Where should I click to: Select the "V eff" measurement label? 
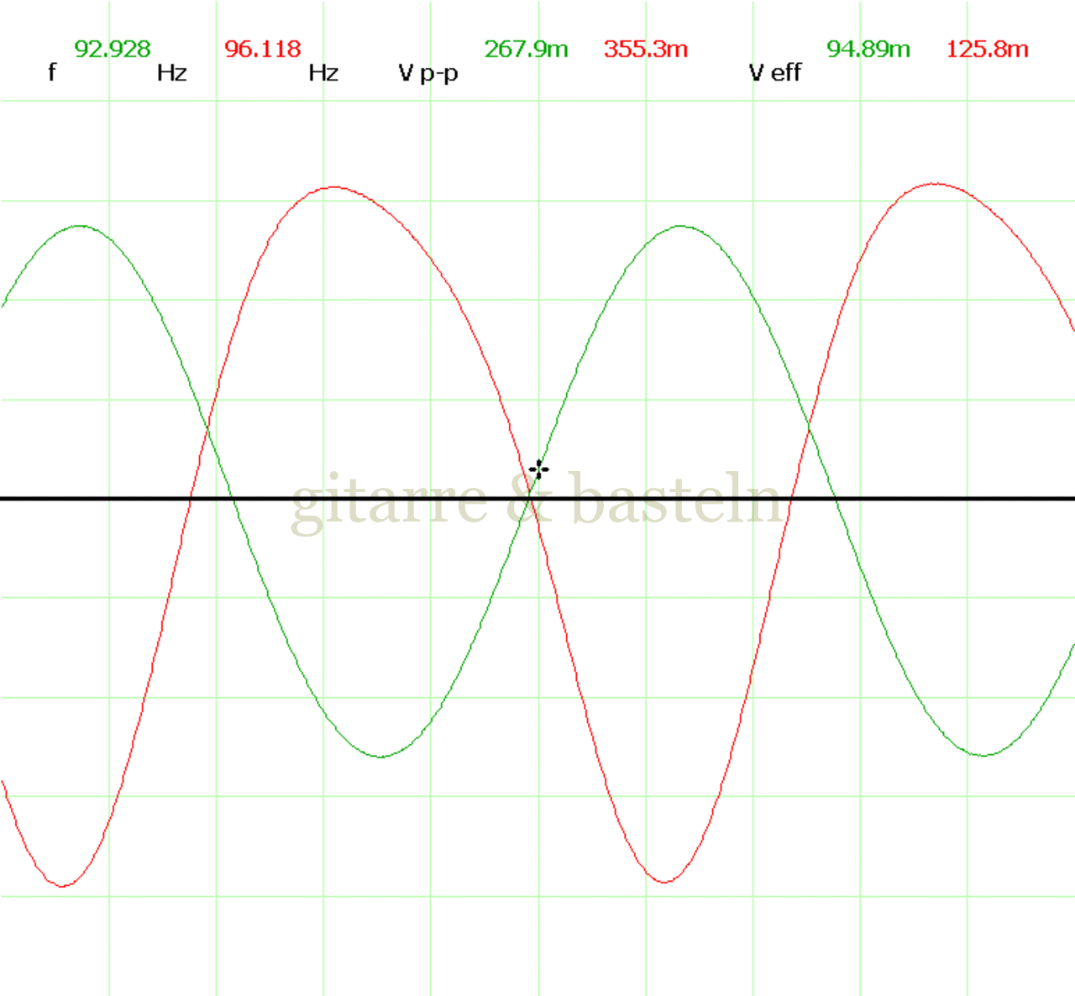pos(775,73)
